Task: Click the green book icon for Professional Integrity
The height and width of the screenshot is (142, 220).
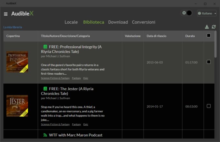Action: click(45, 47)
